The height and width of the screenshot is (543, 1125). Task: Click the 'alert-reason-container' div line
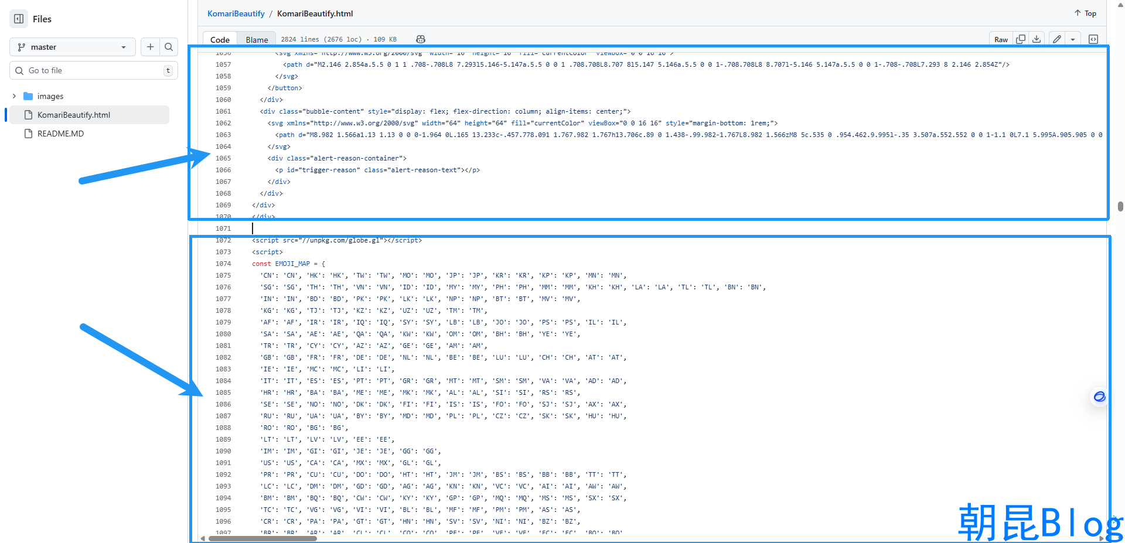pos(337,158)
